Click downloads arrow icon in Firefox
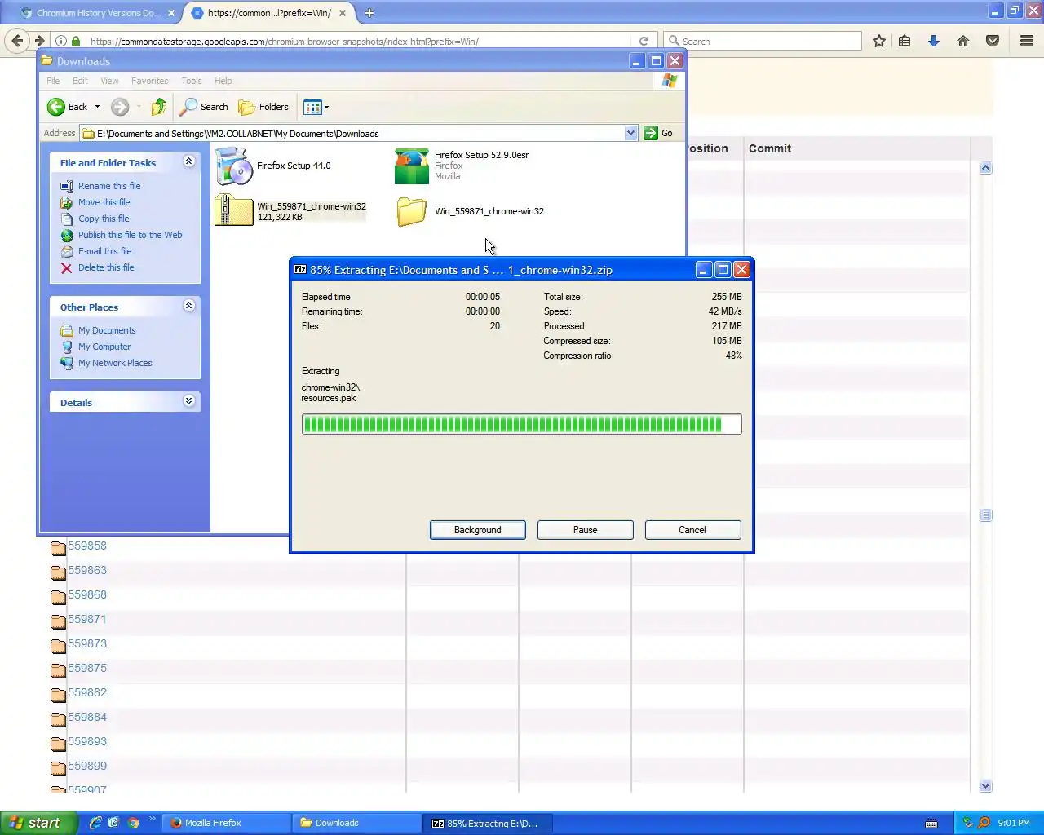The image size is (1044, 835). pyautogui.click(x=934, y=41)
